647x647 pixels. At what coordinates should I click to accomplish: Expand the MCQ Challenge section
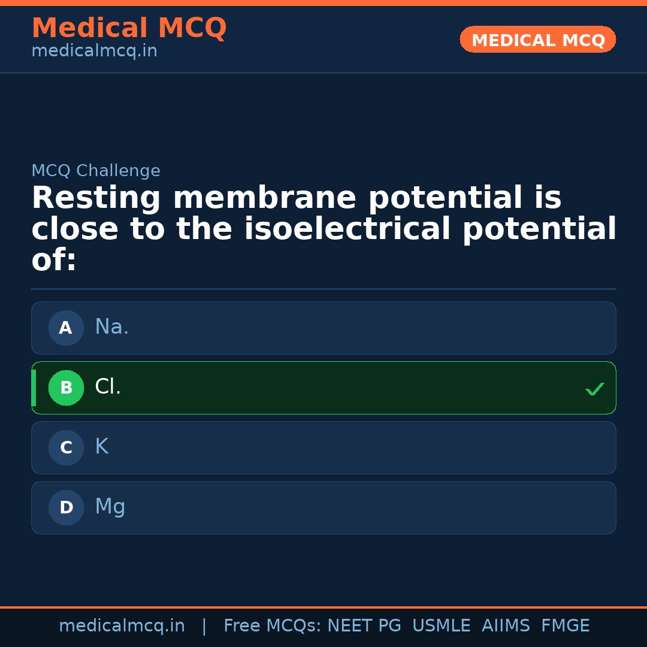[x=95, y=170]
